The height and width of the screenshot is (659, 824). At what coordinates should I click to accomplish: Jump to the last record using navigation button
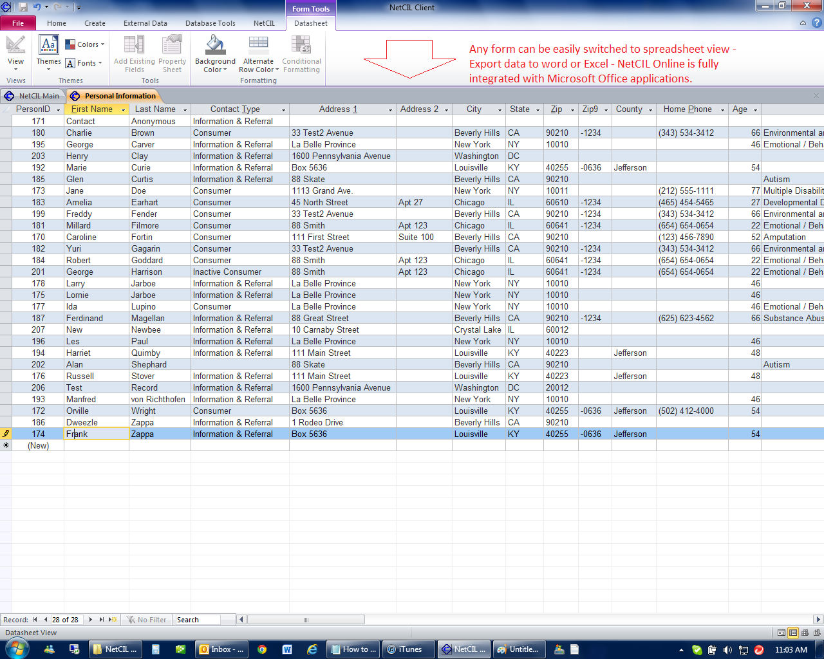tap(101, 619)
